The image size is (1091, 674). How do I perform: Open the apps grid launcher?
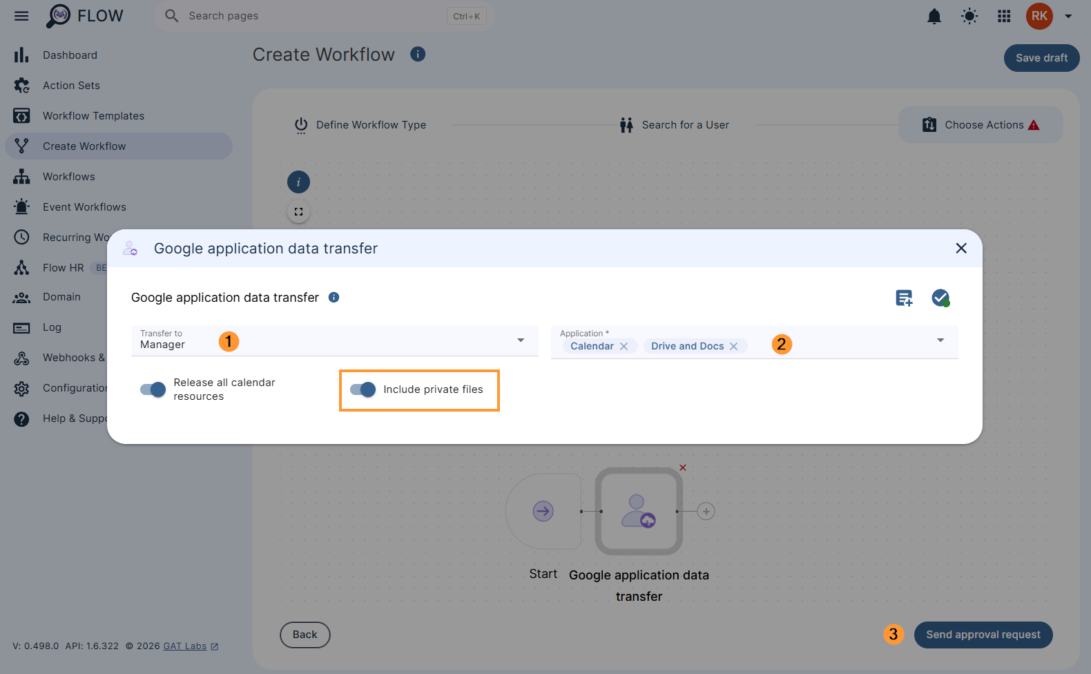[x=1004, y=16]
